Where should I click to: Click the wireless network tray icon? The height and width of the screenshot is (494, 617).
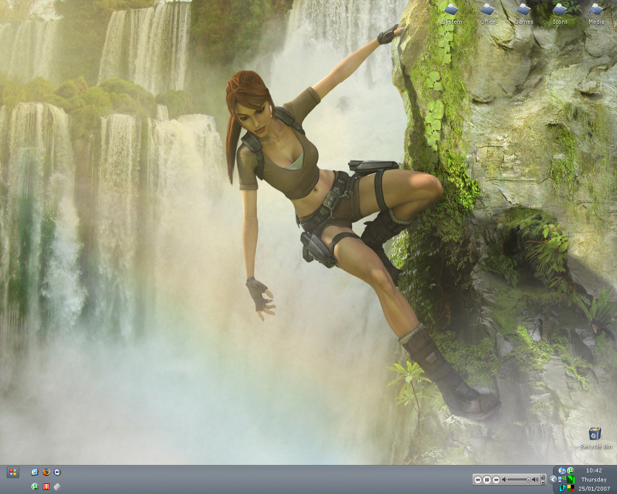click(x=562, y=479)
